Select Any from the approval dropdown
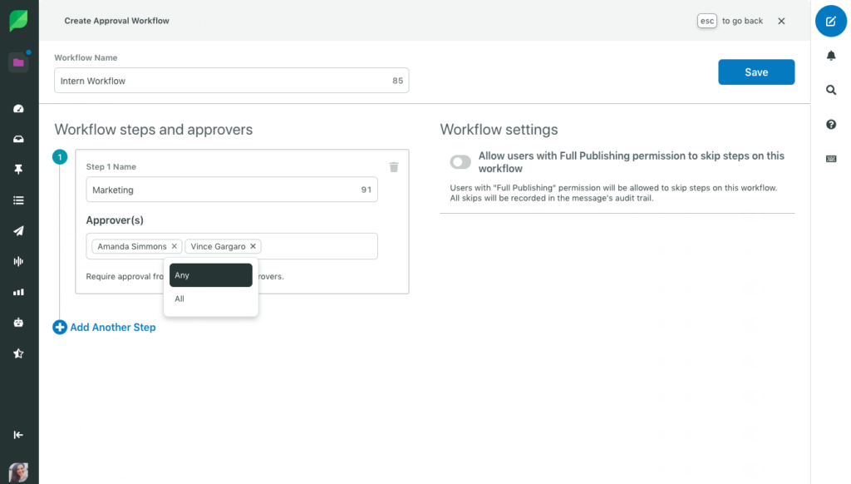 (x=210, y=274)
